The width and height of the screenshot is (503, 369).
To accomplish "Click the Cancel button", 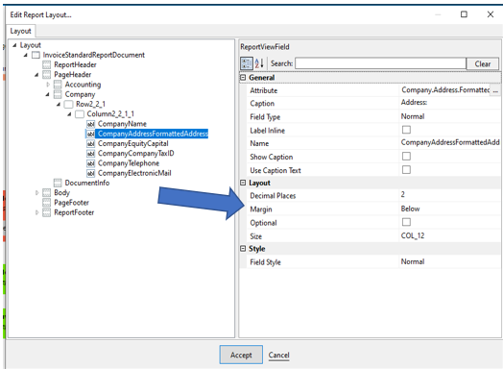I will pyautogui.click(x=278, y=355).
